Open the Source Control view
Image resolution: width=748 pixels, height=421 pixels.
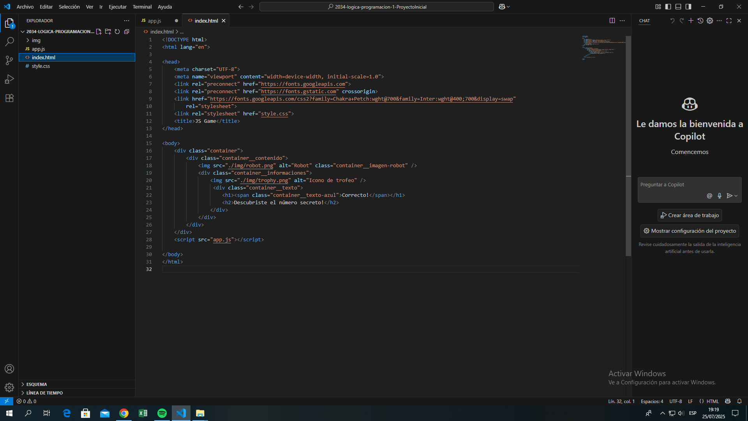click(x=9, y=60)
